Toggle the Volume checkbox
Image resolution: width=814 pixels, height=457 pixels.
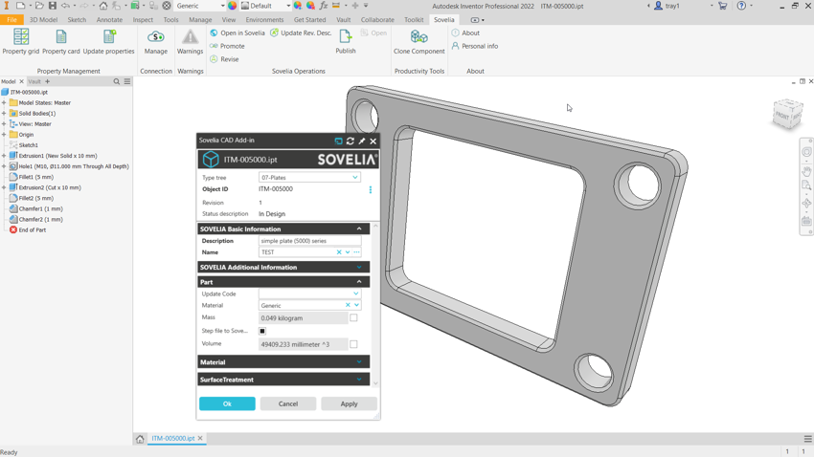tap(353, 344)
